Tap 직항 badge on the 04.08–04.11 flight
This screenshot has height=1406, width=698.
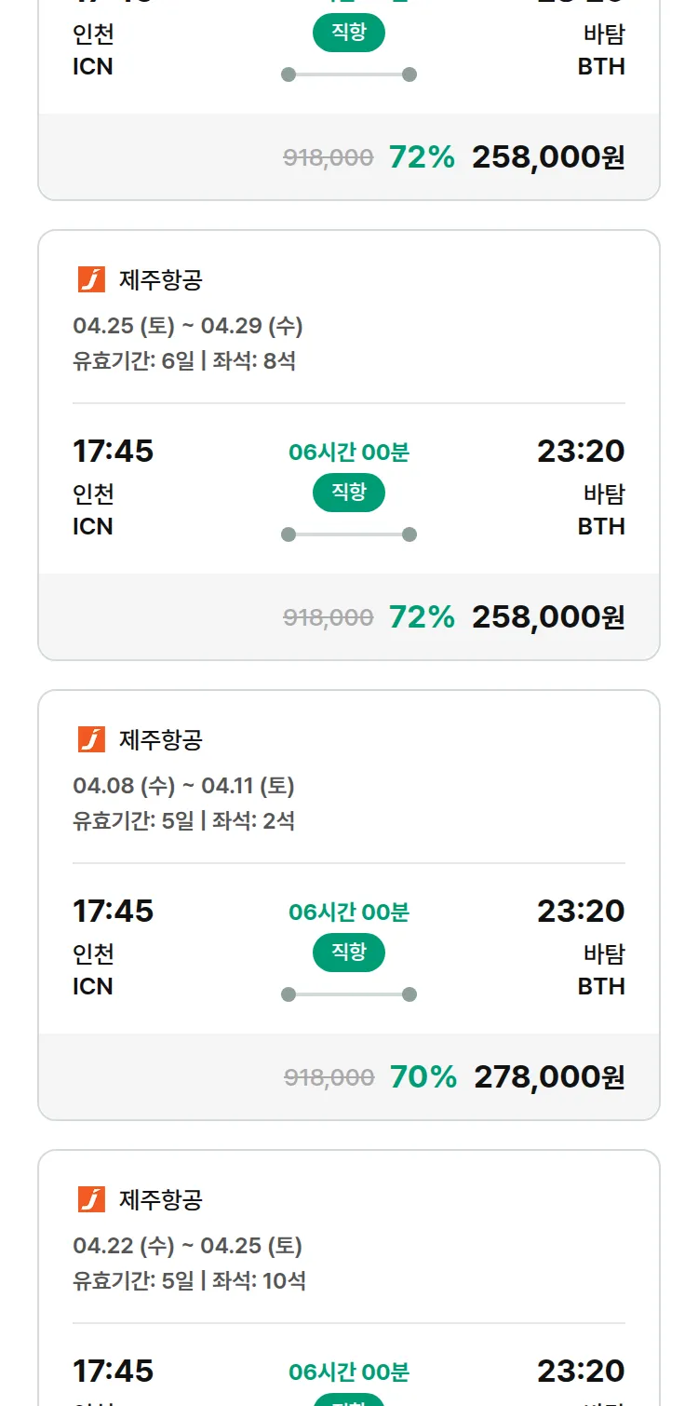coord(349,953)
